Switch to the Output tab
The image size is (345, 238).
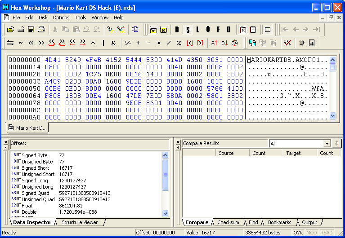click(x=309, y=222)
